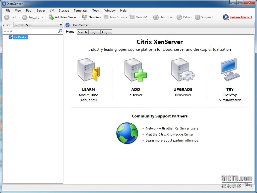Click the Forward arrow icon
This screenshot has height=193, width=257.
tap(25, 17)
